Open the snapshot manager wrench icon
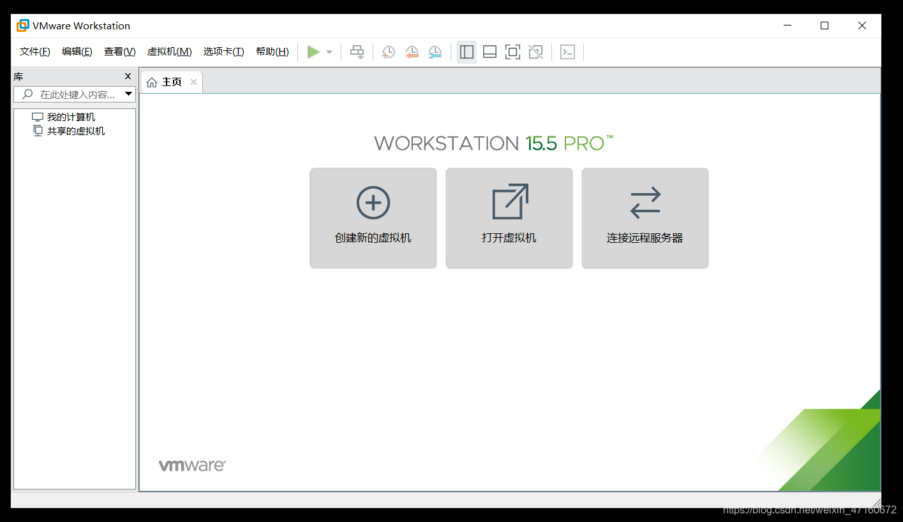903x522 pixels. (x=435, y=52)
